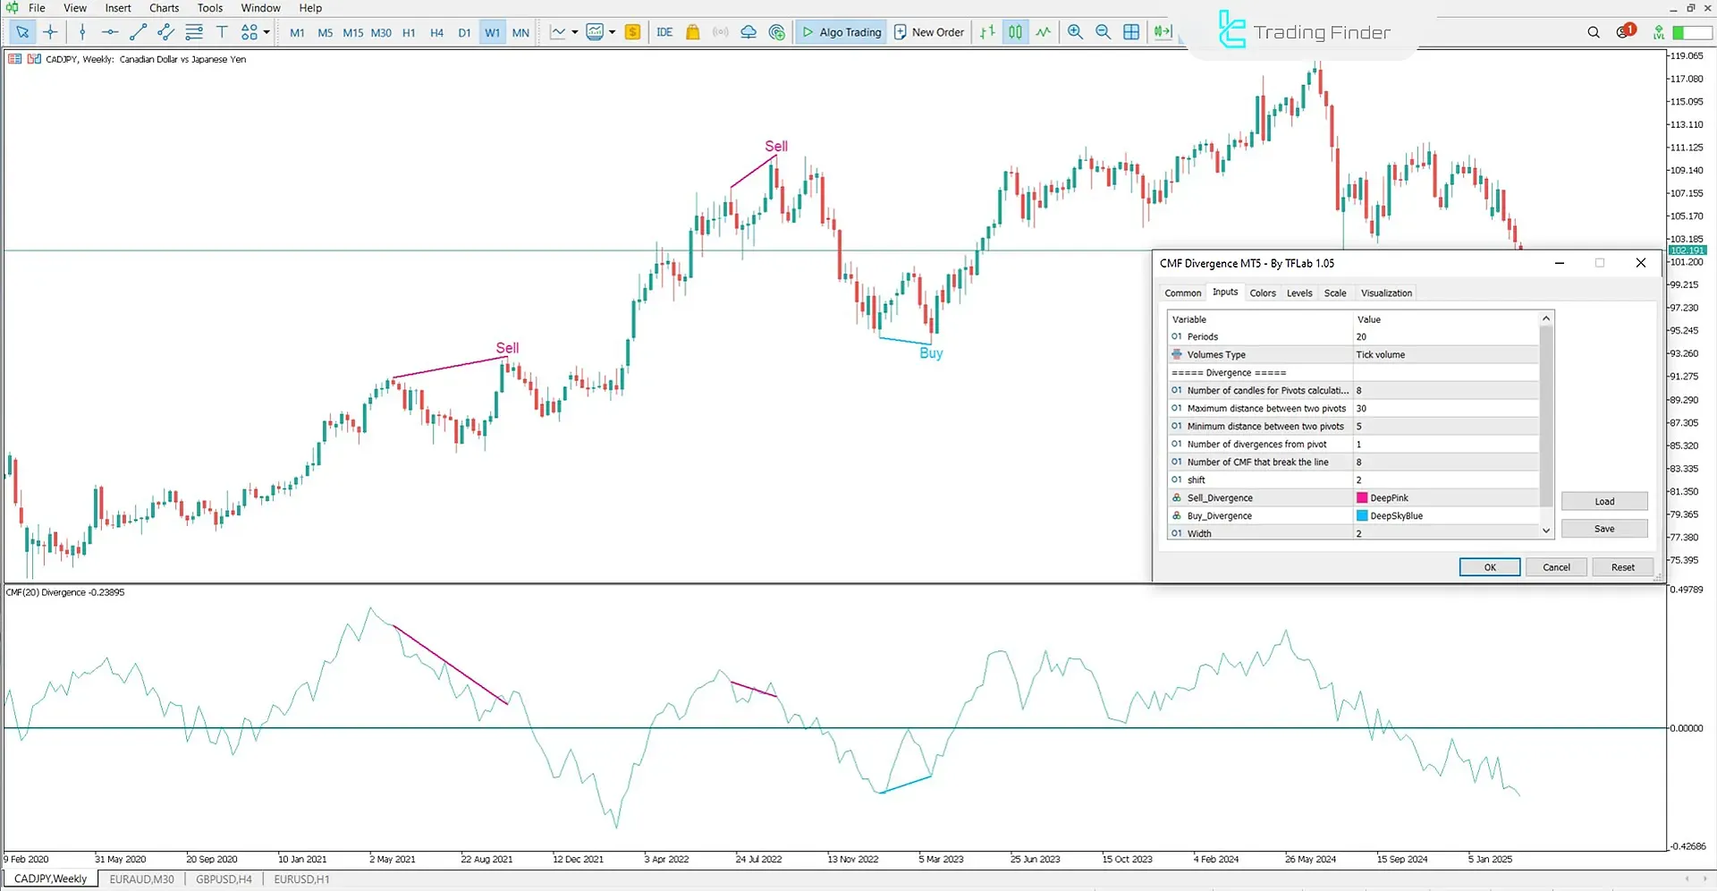Open the Volumes Type value dropdown
1717x891 pixels.
pos(1444,354)
